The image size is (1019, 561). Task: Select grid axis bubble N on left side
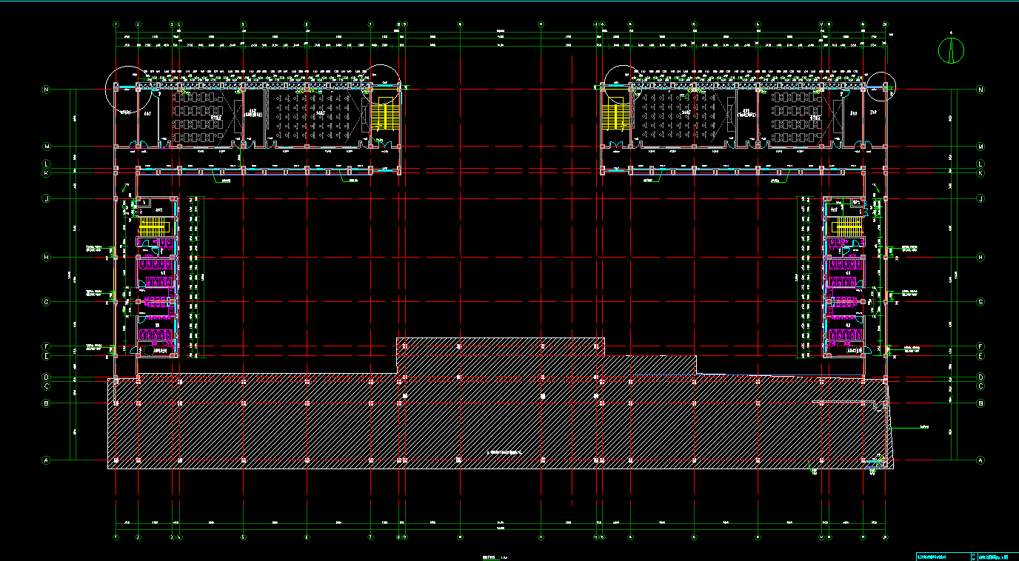[x=46, y=90]
